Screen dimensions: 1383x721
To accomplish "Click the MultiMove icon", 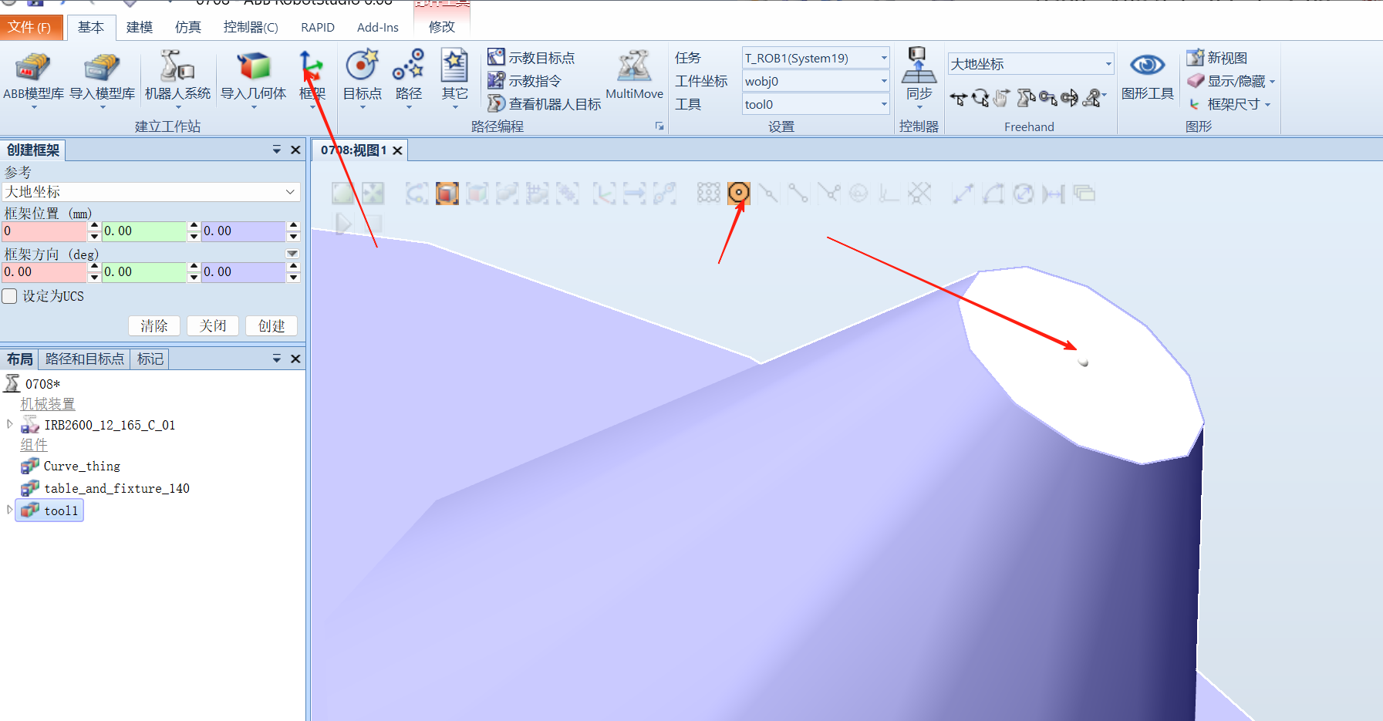I will click(634, 76).
